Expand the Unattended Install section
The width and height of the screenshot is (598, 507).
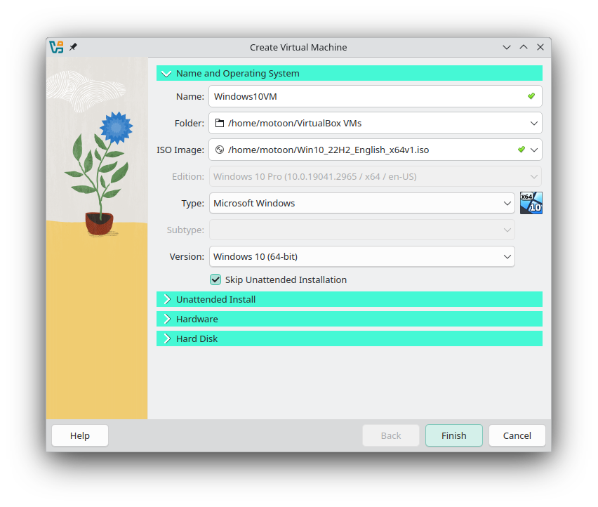[x=350, y=299]
